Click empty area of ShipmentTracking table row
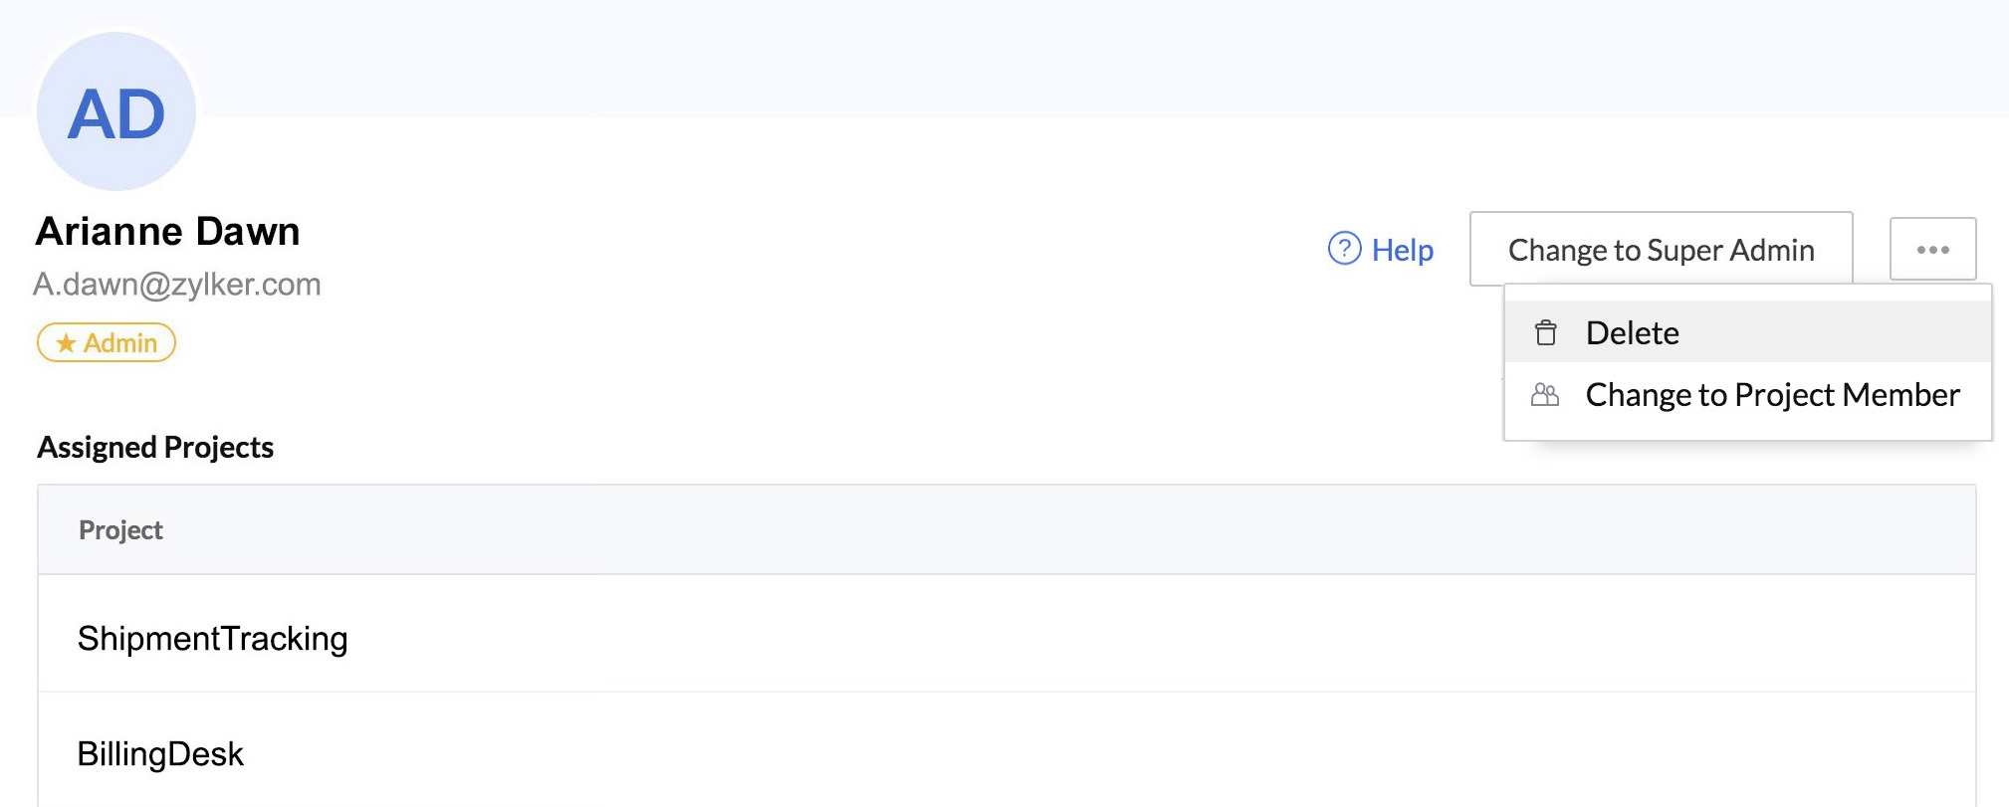 1095,635
